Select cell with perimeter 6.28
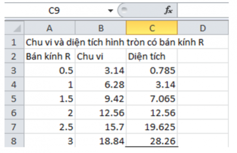 pos(101,84)
